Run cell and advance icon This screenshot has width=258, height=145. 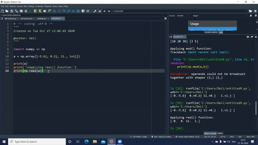40,11
